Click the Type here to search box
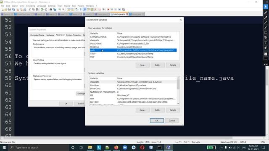The height and width of the screenshot is (151, 269). pos(39,147)
